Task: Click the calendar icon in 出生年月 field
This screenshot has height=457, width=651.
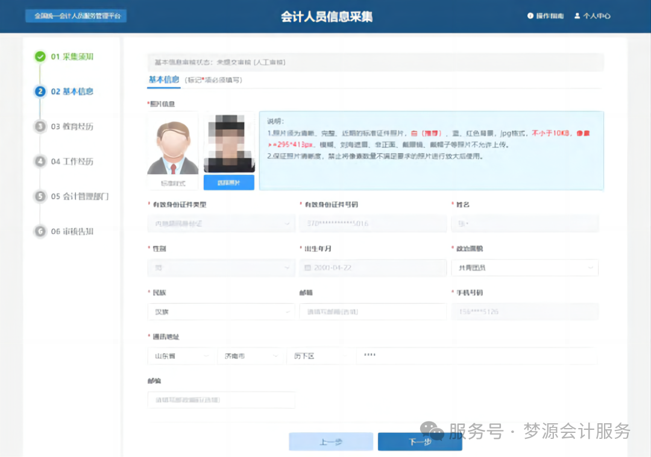Action: pyautogui.click(x=307, y=267)
